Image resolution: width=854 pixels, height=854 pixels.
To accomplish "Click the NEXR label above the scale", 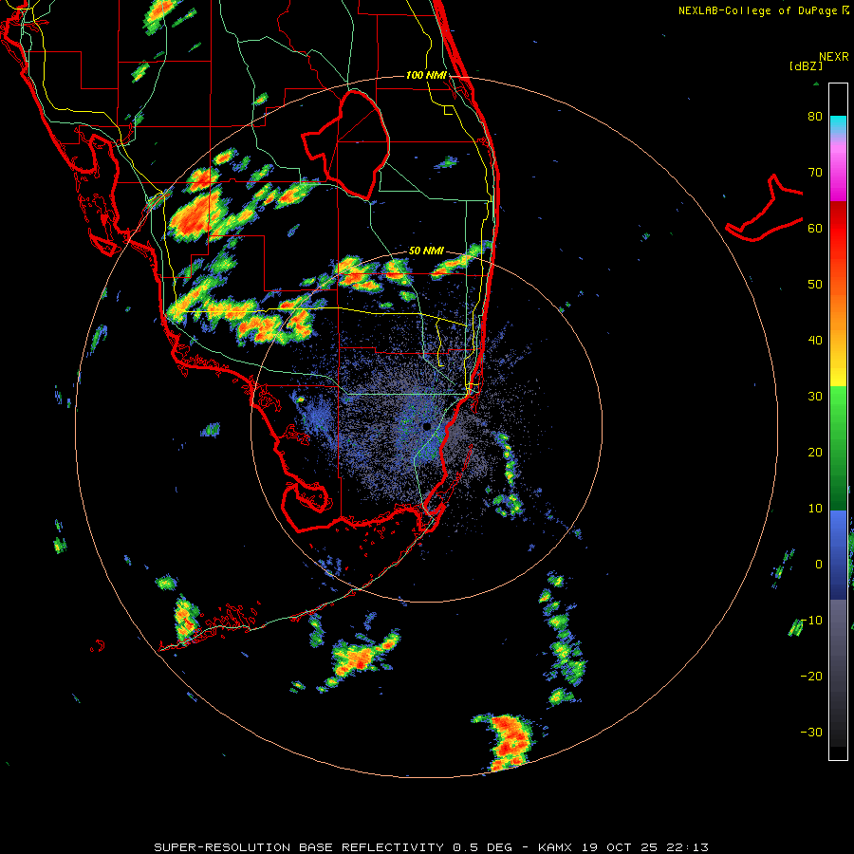I will (x=833, y=57).
